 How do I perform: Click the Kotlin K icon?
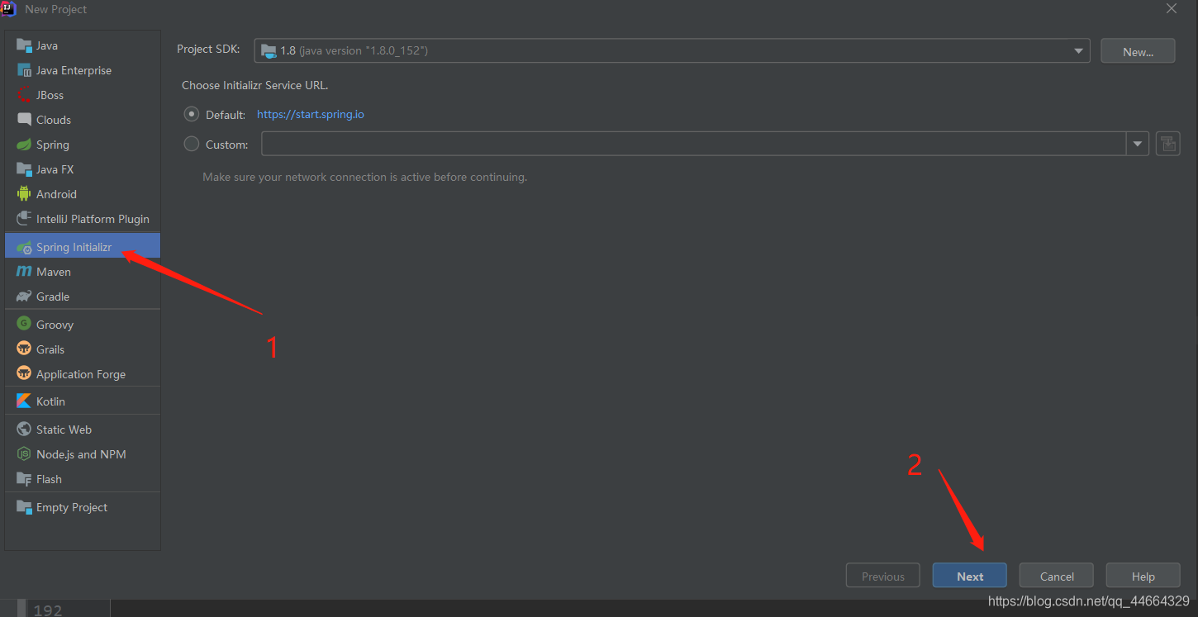(24, 401)
